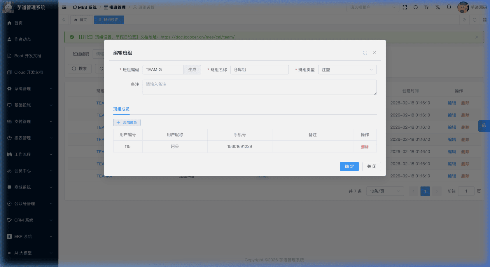Switch language with the translation icon
This screenshot has width=490, height=267.
[x=437, y=7]
